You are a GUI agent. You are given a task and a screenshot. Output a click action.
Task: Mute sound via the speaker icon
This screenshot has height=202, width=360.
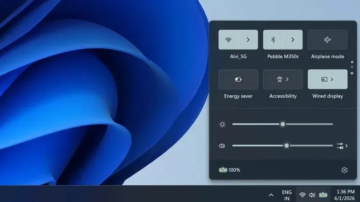click(222, 146)
